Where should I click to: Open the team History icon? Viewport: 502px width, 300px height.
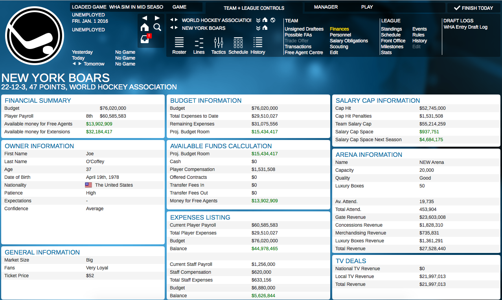point(258,45)
